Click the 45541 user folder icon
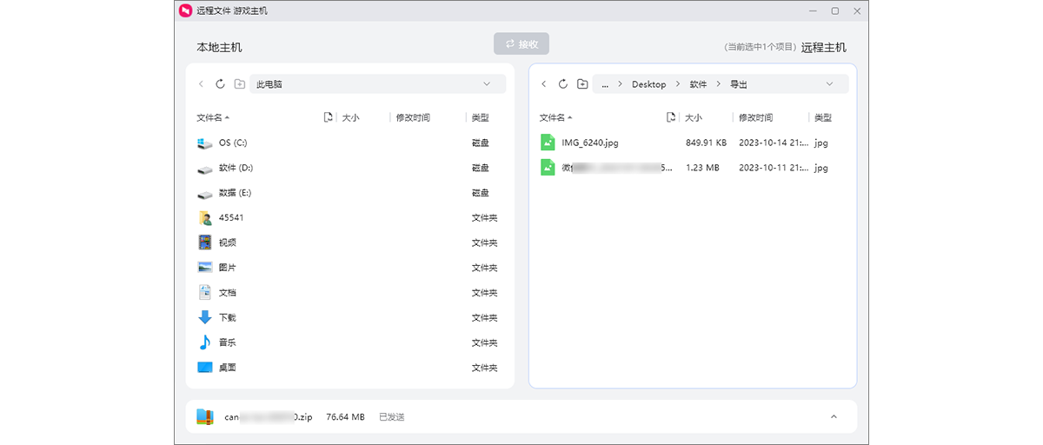Viewport: 1043px width, 445px height. click(205, 218)
